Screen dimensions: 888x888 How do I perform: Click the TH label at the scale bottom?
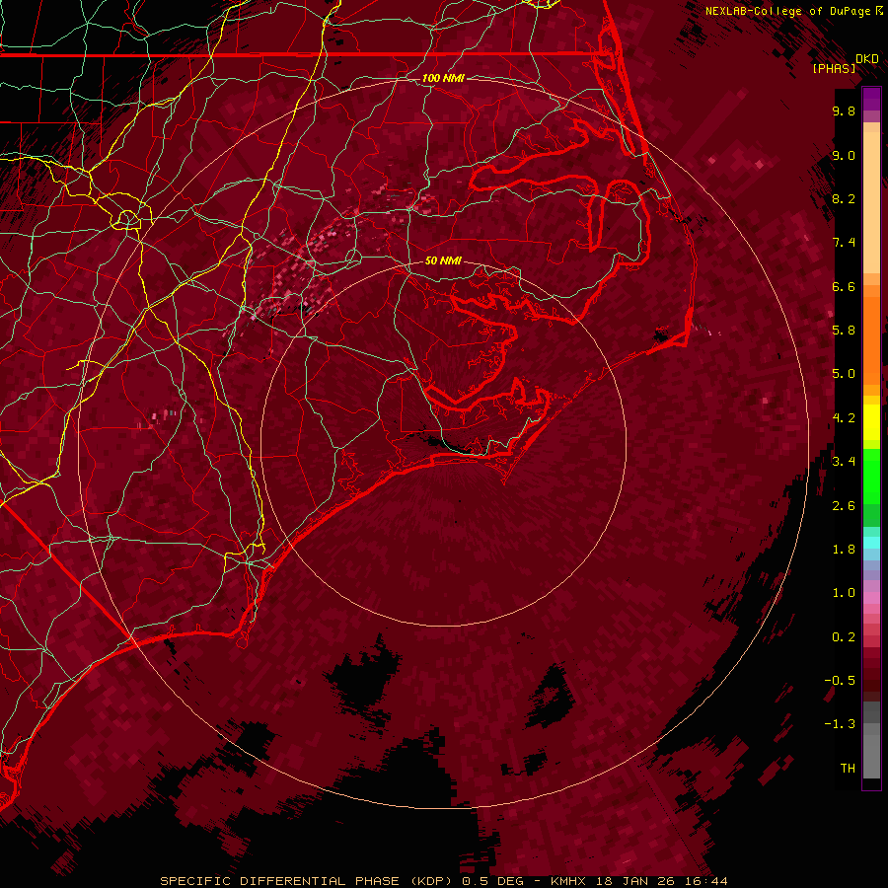pos(848,769)
